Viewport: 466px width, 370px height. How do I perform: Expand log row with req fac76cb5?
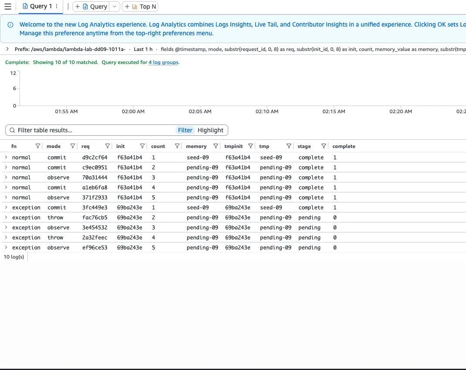point(6,217)
